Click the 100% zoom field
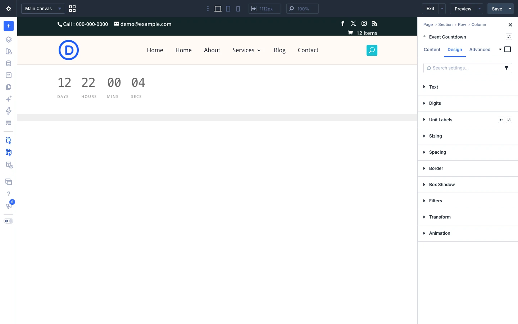 click(x=303, y=9)
